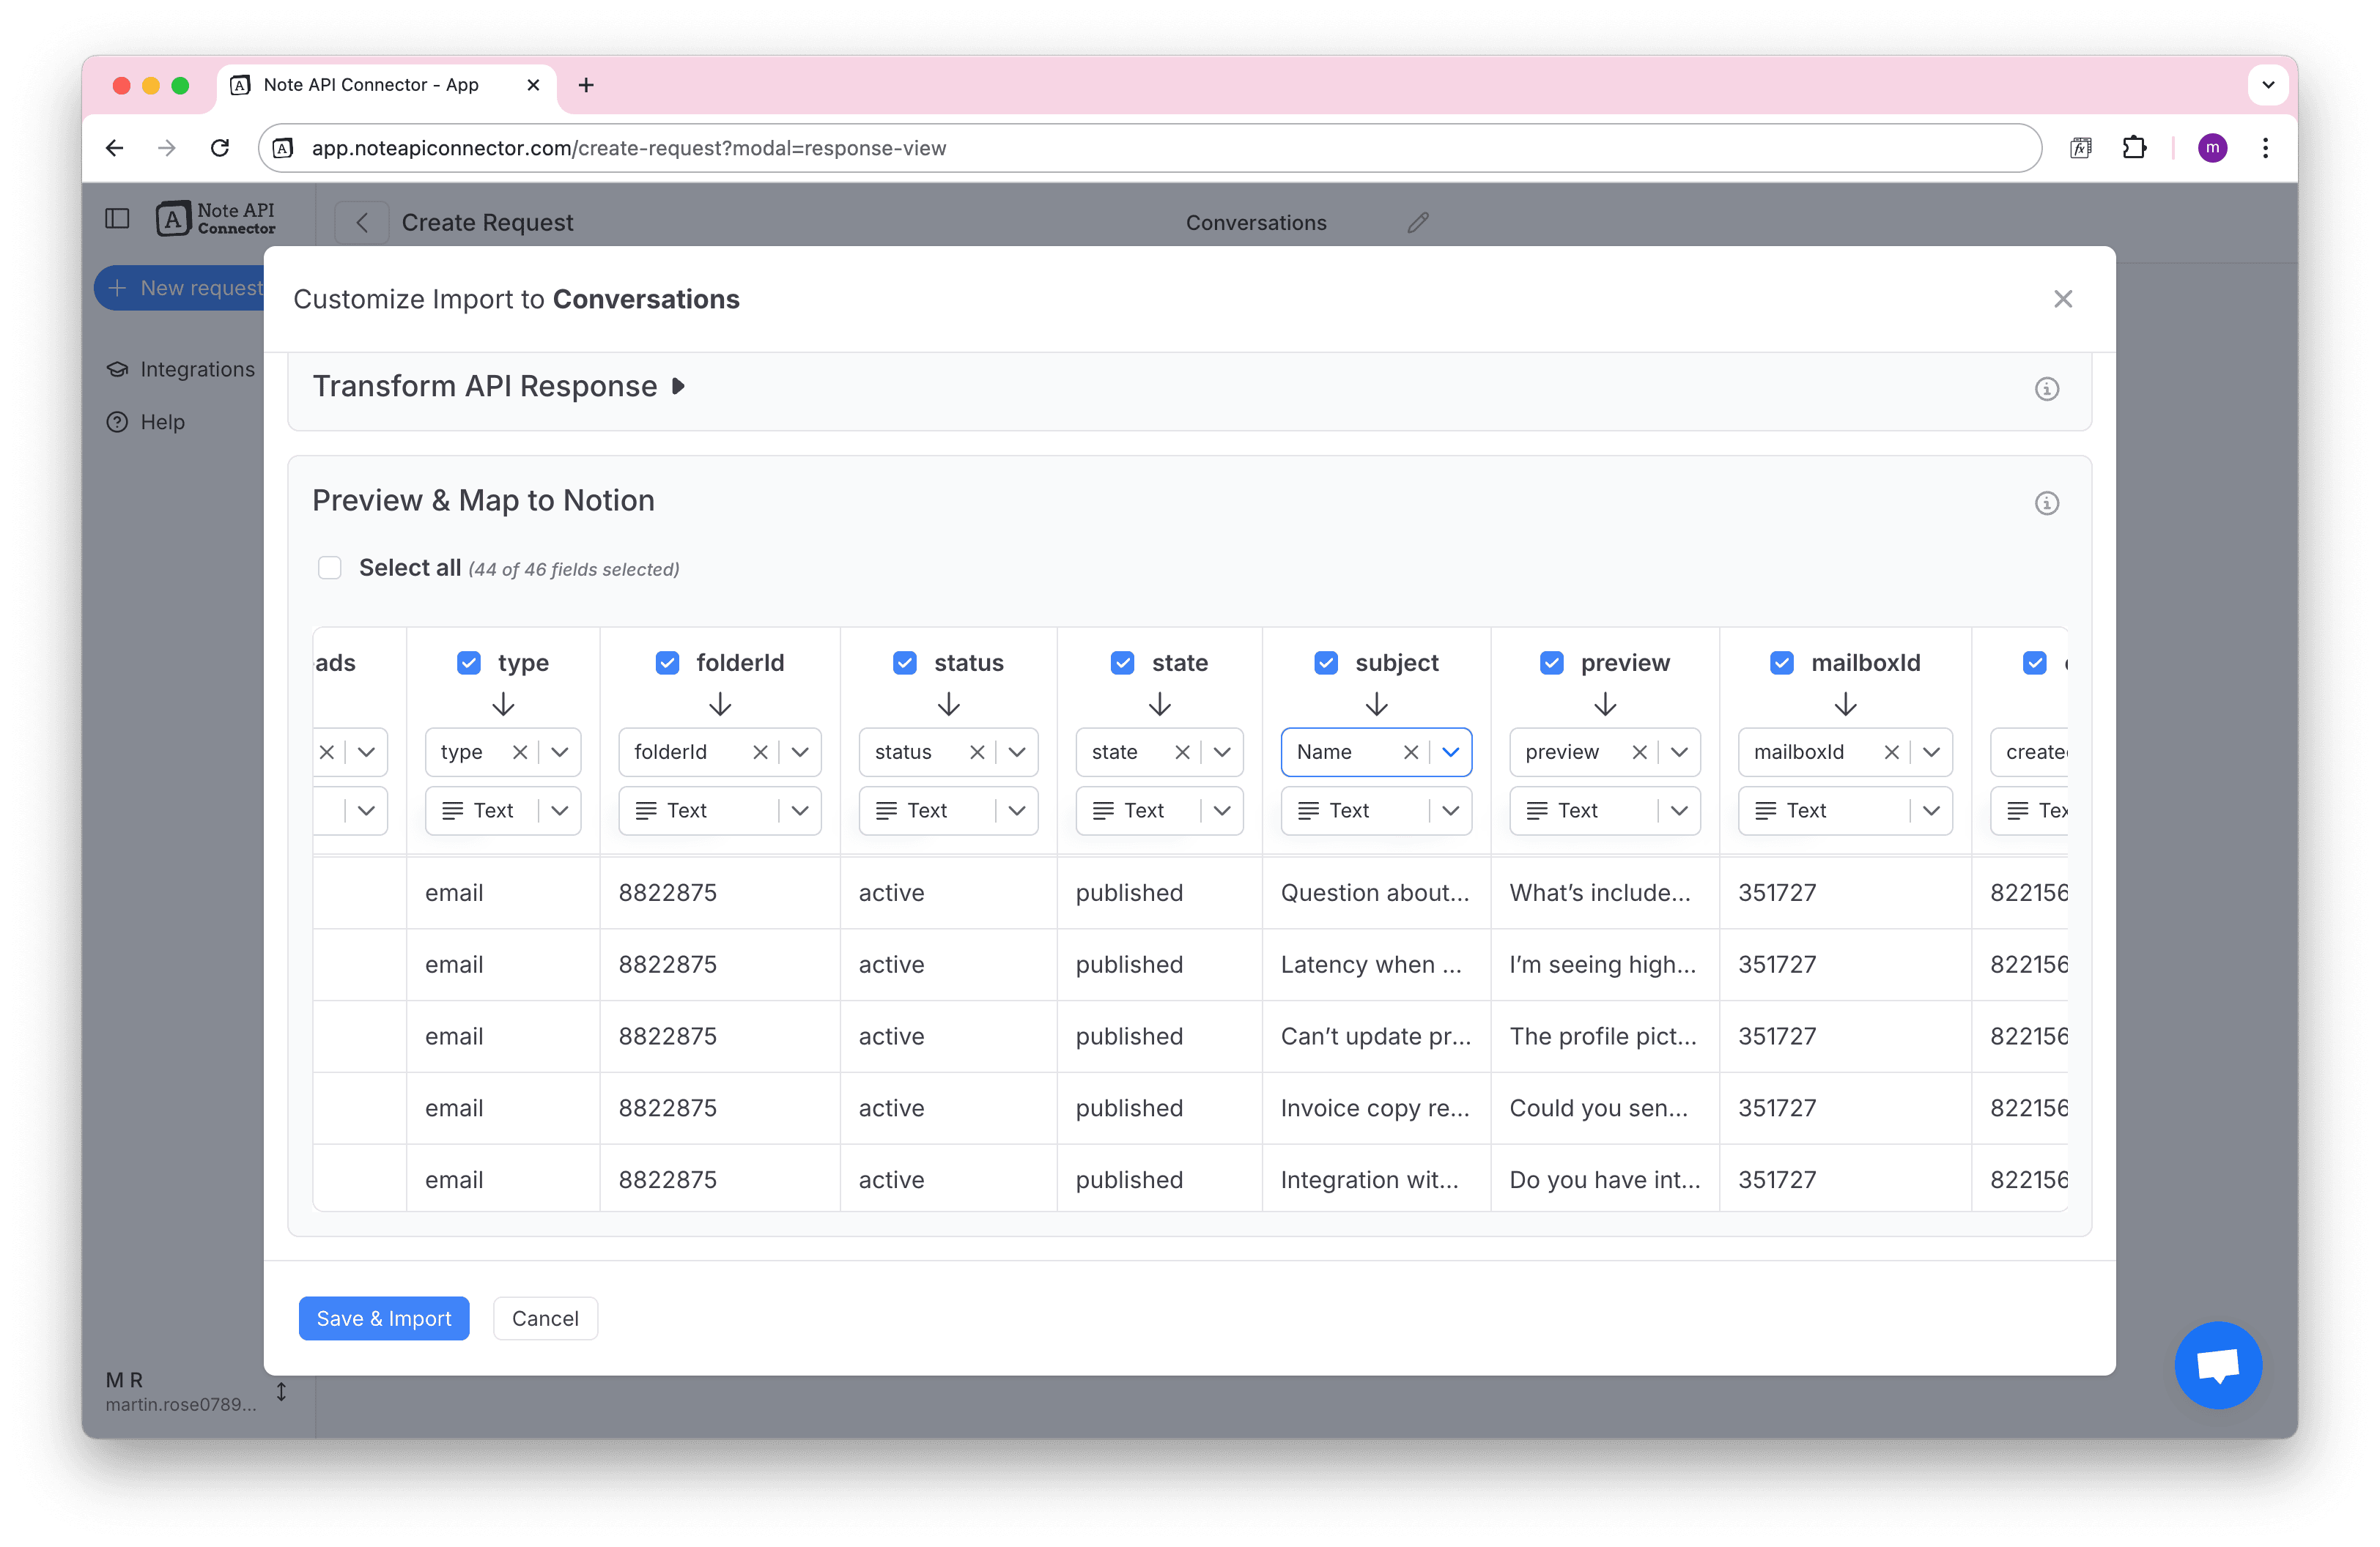The width and height of the screenshot is (2380, 1547).
Task: Click Save & Import button
Action: pos(384,1318)
